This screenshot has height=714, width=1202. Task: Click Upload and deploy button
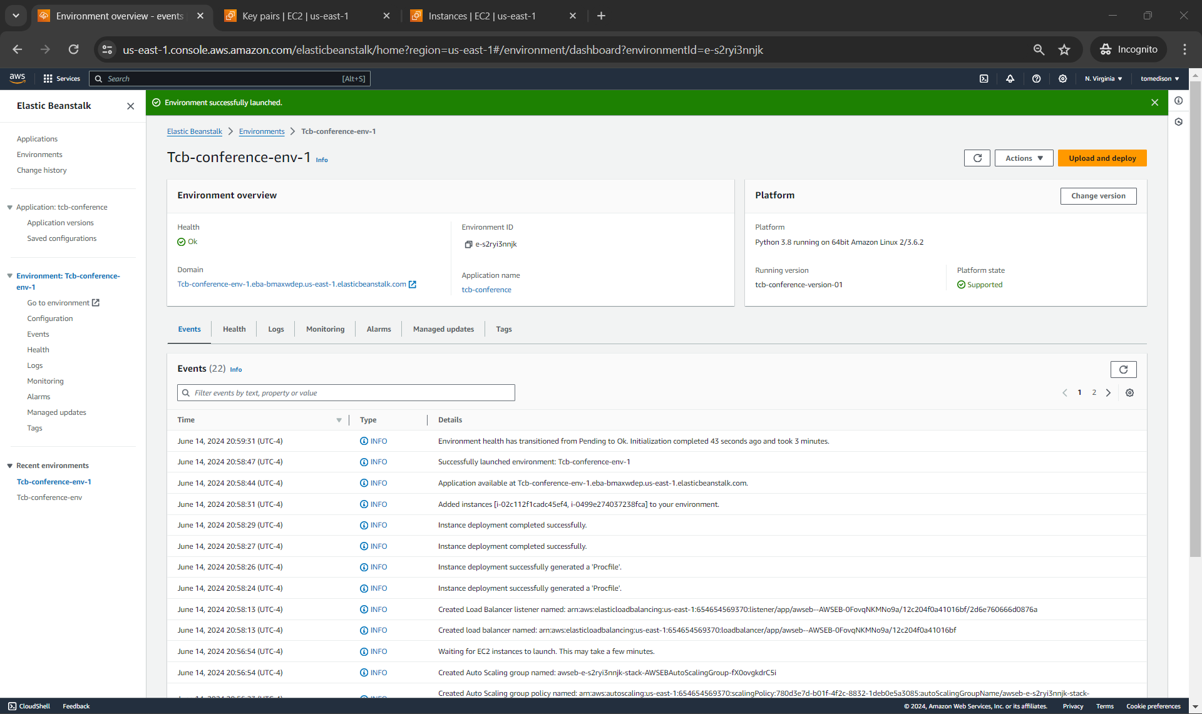(1102, 158)
